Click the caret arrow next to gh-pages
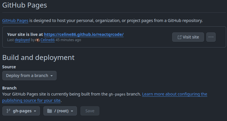 pos(35,111)
